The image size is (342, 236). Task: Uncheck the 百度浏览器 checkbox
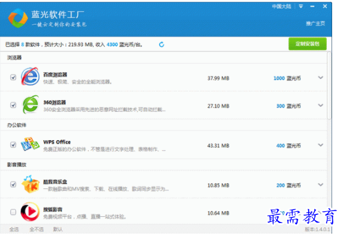click(x=14, y=77)
